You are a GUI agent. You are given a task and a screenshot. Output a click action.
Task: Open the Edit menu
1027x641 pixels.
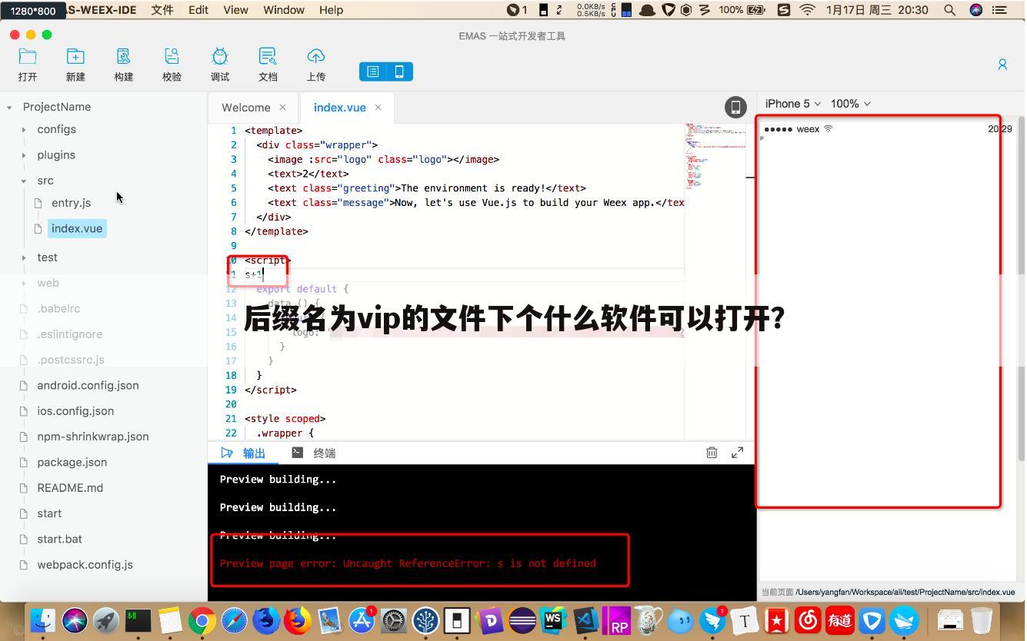(x=198, y=10)
